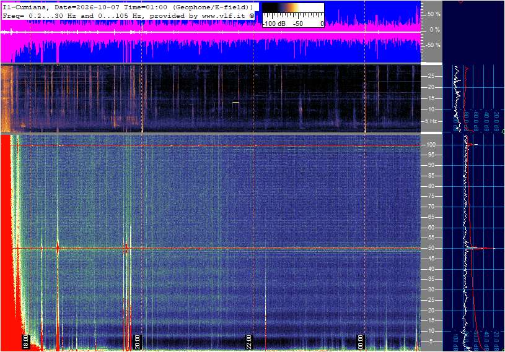Click the 65 label on E-field frequency axis
505x352 pixels.
click(431, 217)
